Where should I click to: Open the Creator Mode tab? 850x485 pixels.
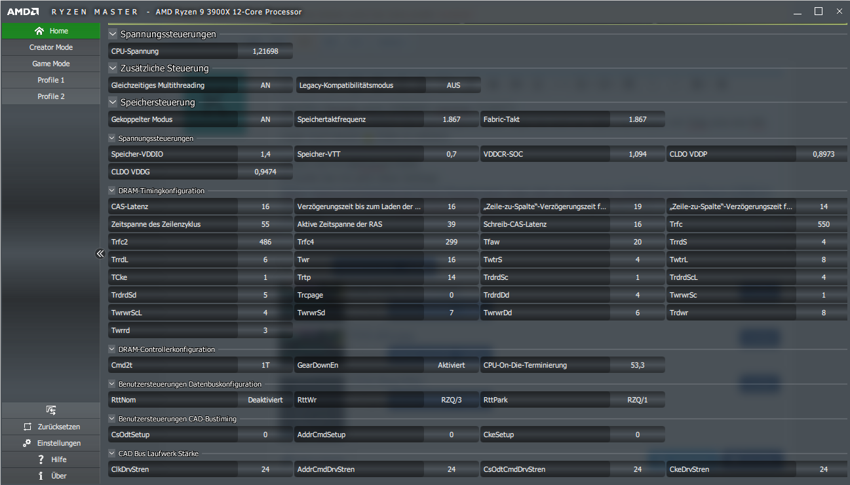point(50,47)
